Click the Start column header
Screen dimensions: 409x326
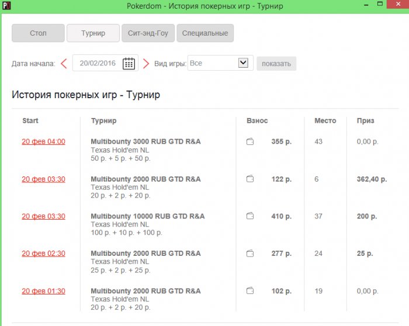point(30,120)
